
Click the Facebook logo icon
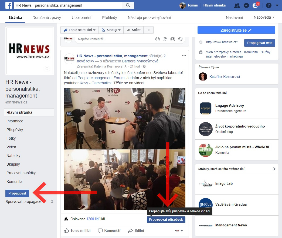point(9,5)
